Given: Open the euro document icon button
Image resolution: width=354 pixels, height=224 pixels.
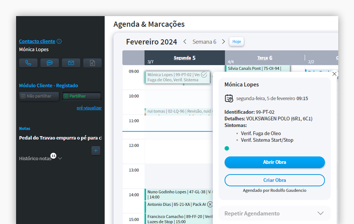Looking at the screenshot, I should coord(92,63).
